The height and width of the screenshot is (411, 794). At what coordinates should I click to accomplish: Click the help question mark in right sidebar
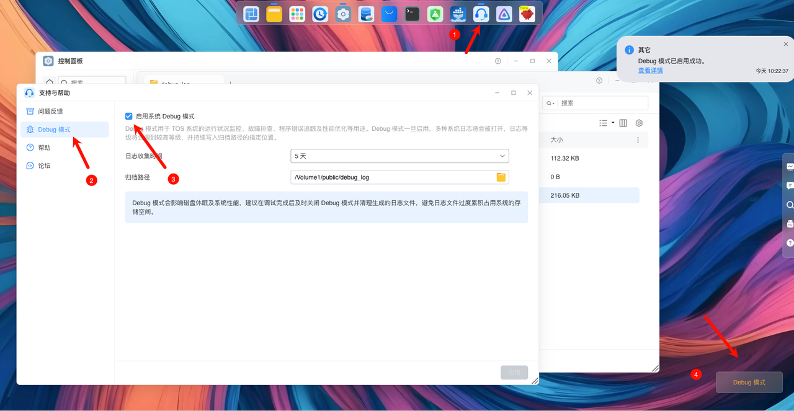pos(790,243)
